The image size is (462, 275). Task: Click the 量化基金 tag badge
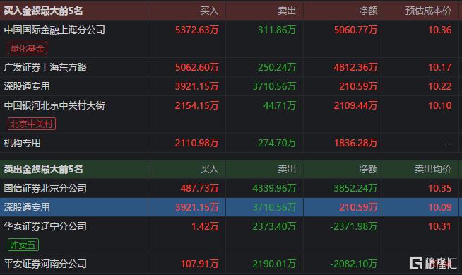(28, 48)
